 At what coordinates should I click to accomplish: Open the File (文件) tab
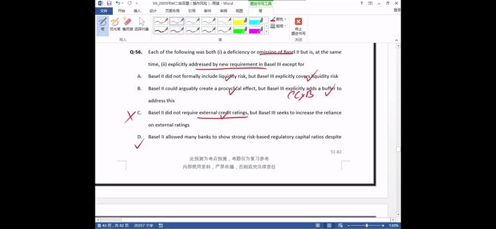[104, 11]
